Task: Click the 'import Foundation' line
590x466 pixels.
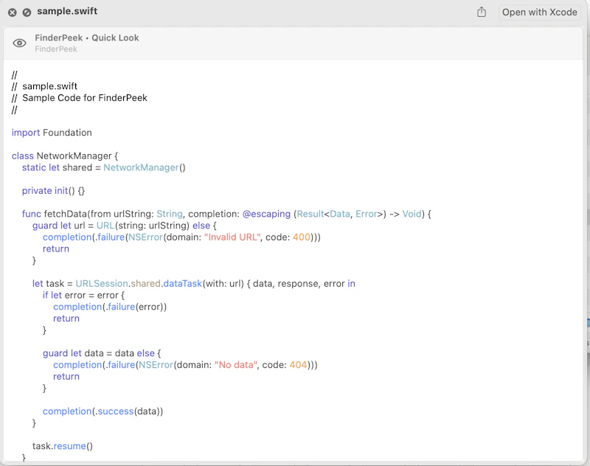Action: click(x=52, y=133)
